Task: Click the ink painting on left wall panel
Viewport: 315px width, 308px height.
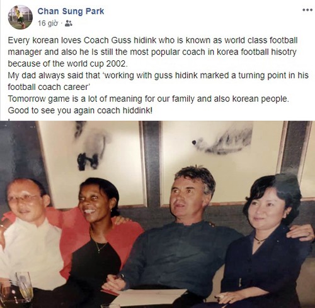Action: click(90, 146)
